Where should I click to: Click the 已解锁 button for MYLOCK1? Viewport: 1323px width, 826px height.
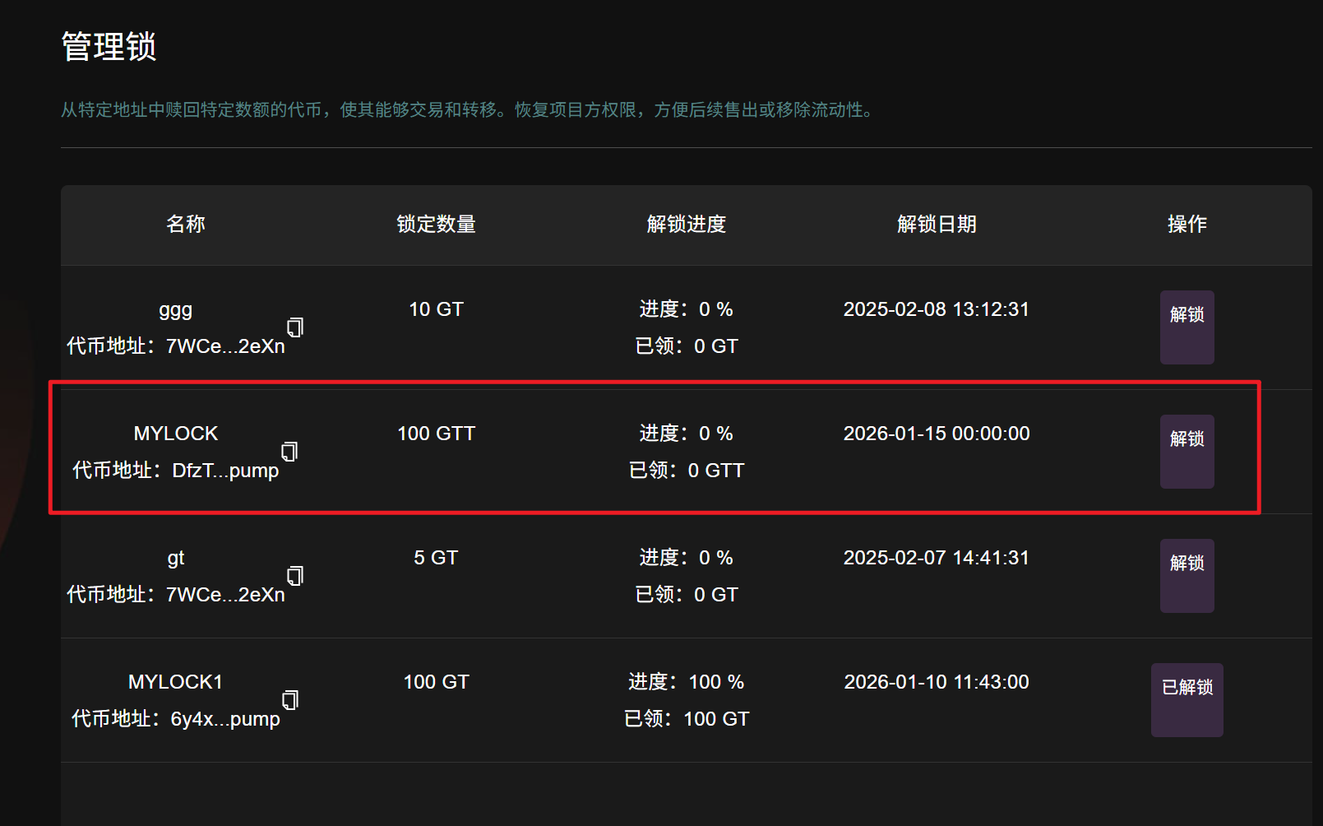(1187, 699)
